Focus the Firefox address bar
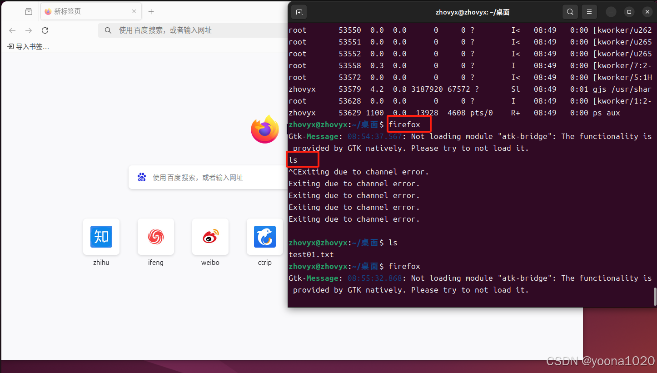Image resolution: width=657 pixels, height=373 pixels. click(193, 30)
